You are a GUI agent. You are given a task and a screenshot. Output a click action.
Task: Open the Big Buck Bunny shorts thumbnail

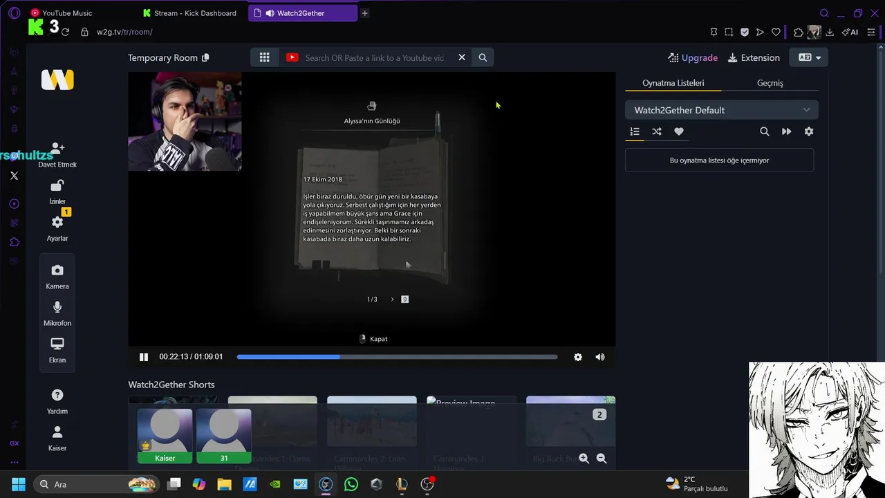click(x=570, y=422)
